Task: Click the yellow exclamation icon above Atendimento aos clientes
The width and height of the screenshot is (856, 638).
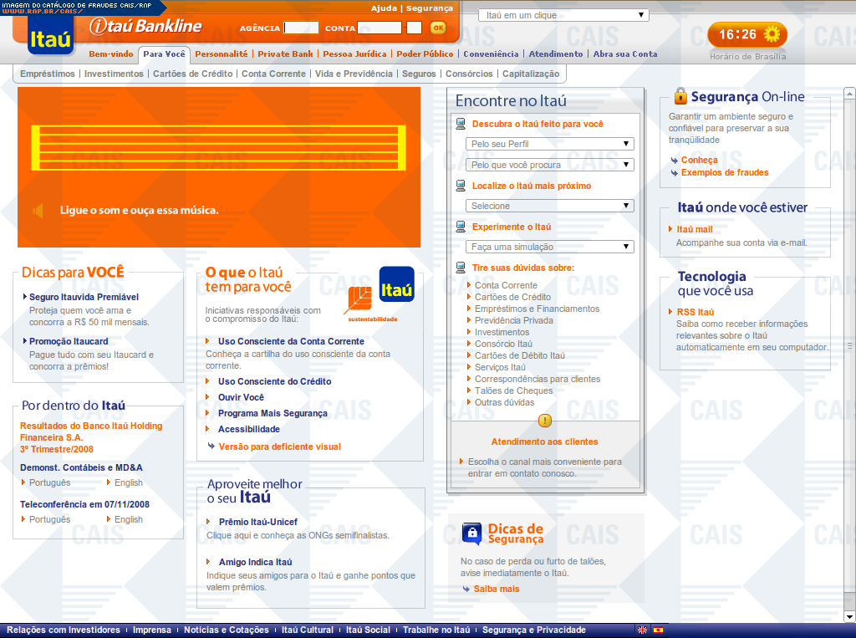Action: [x=545, y=421]
